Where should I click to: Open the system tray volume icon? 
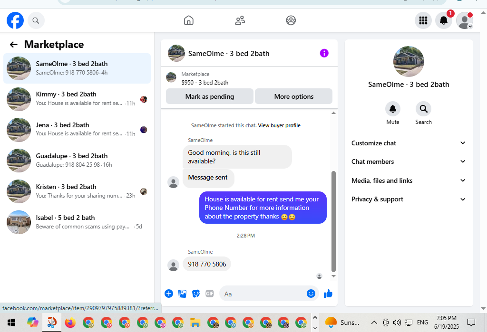(397, 323)
